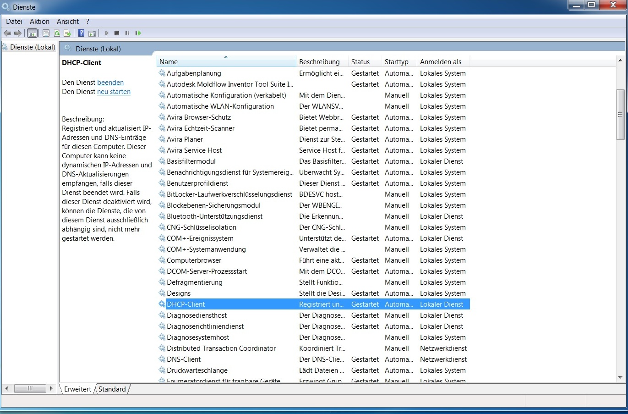628x414 pixels.
Task: Switch to the Erweitert tab
Action: tap(77, 389)
